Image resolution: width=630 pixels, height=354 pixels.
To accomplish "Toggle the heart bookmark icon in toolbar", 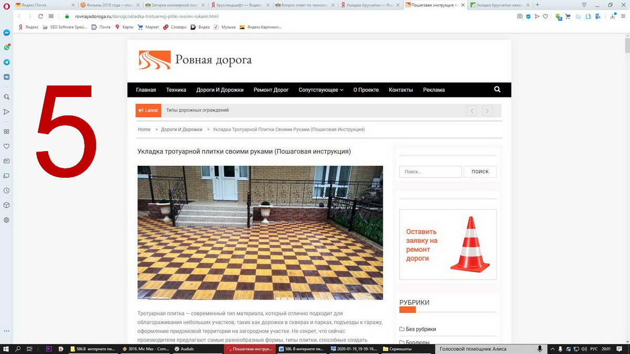I will (545, 16).
